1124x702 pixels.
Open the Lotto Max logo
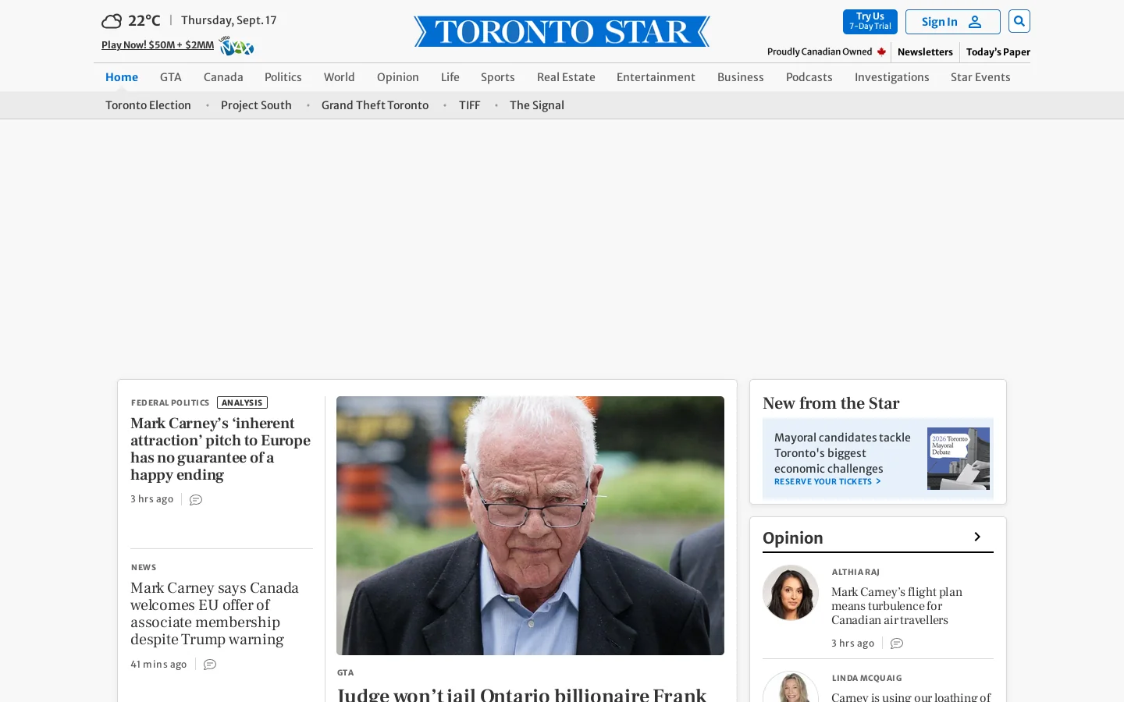(237, 46)
